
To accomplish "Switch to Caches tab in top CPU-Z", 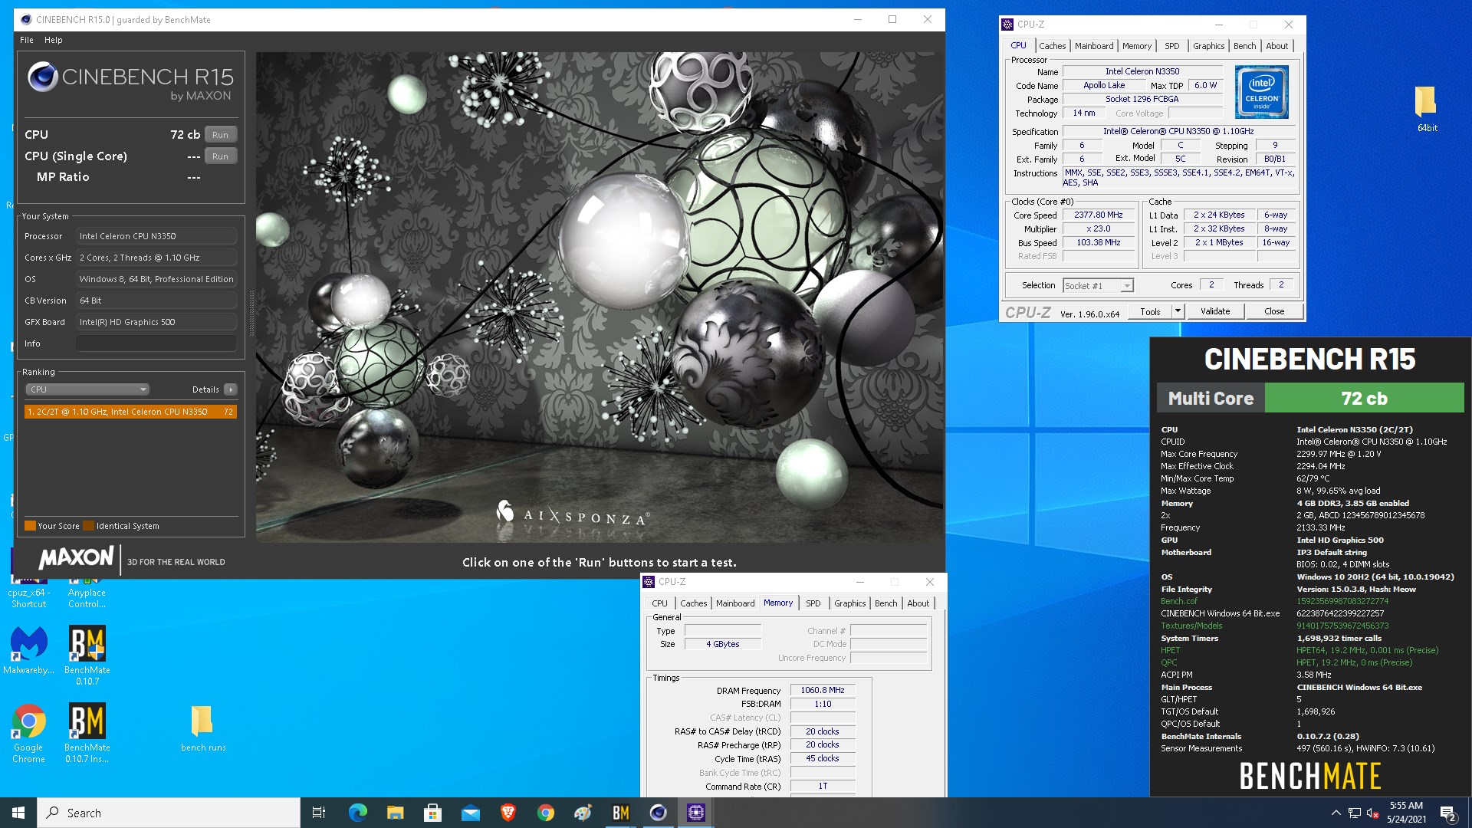I will [x=1052, y=46].
